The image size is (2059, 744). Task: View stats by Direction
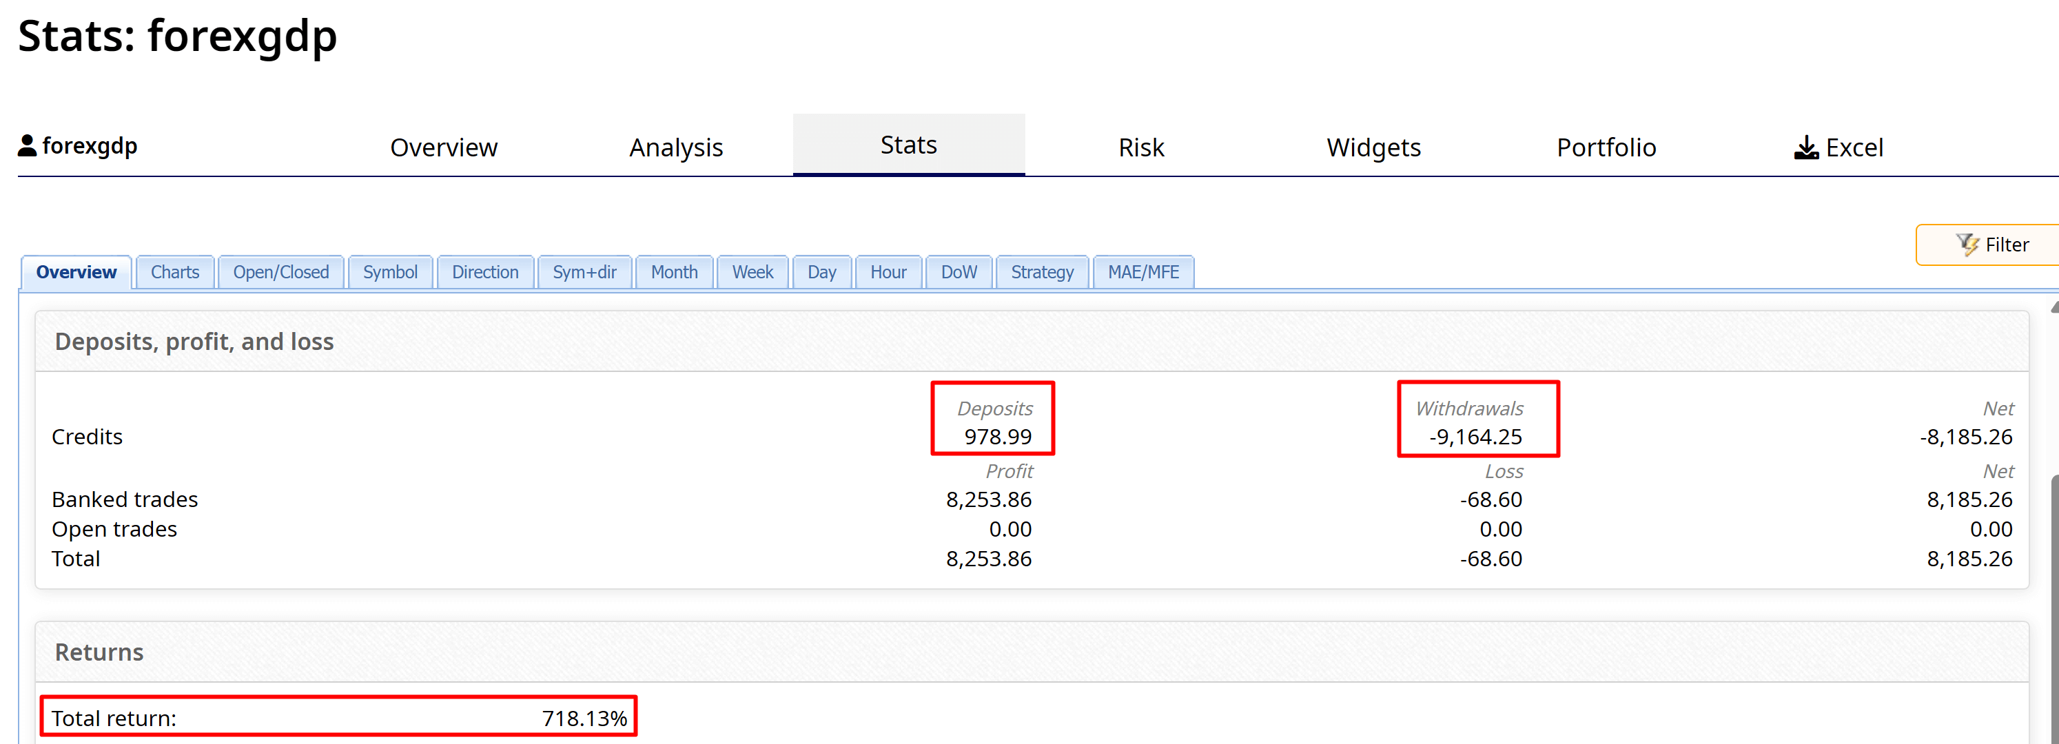point(485,273)
